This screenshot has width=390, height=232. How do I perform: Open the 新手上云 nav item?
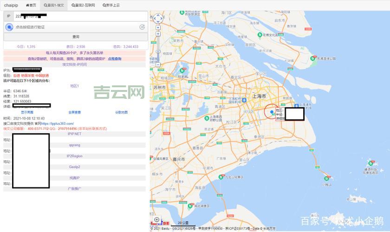pos(111,5)
